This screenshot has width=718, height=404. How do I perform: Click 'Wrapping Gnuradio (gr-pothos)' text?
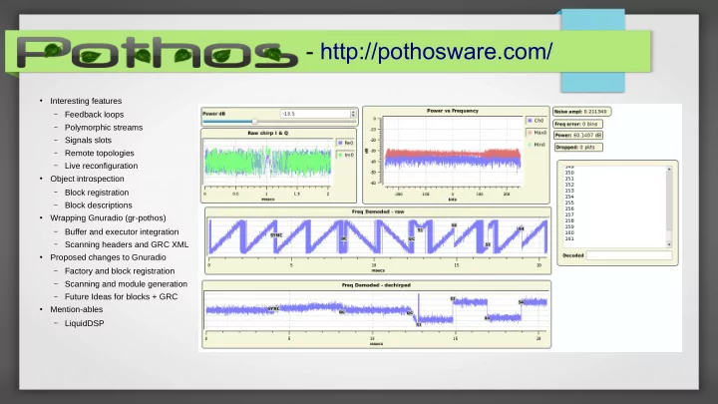tap(108, 218)
